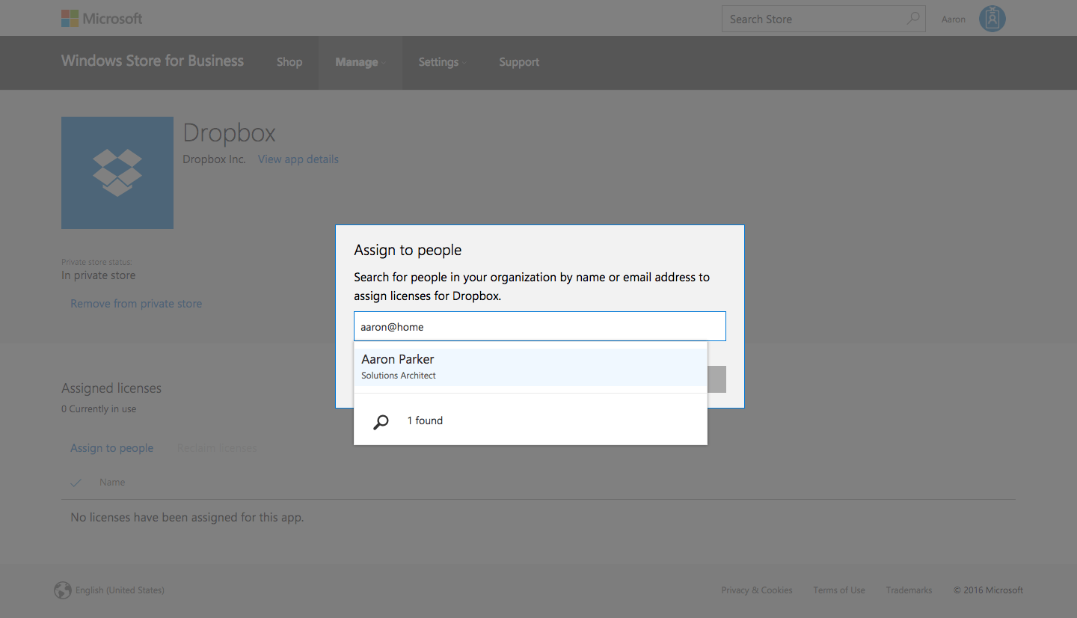Click the grey button behind results dropdown

point(717,379)
